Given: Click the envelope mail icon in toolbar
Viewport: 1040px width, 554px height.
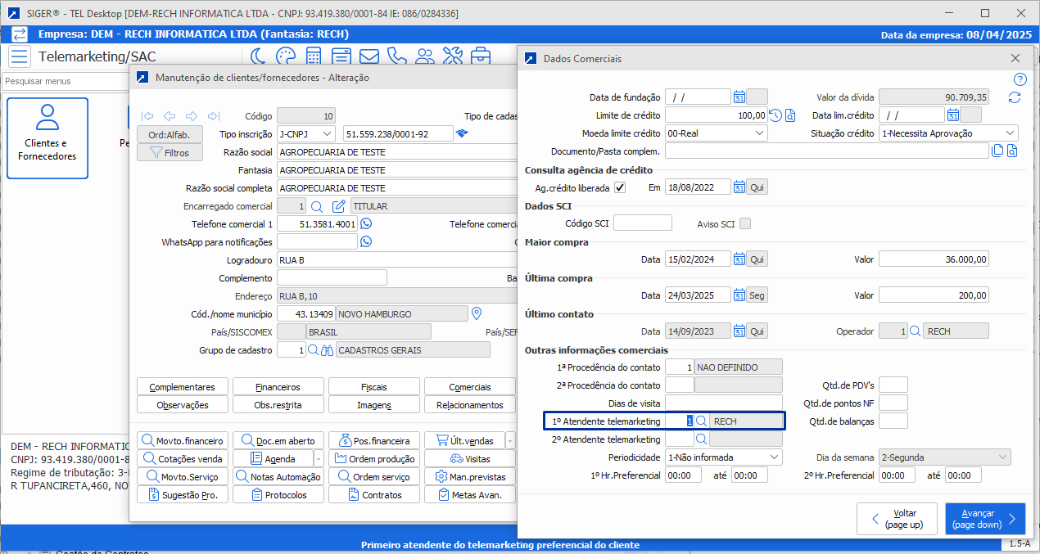Looking at the screenshot, I should click(369, 56).
